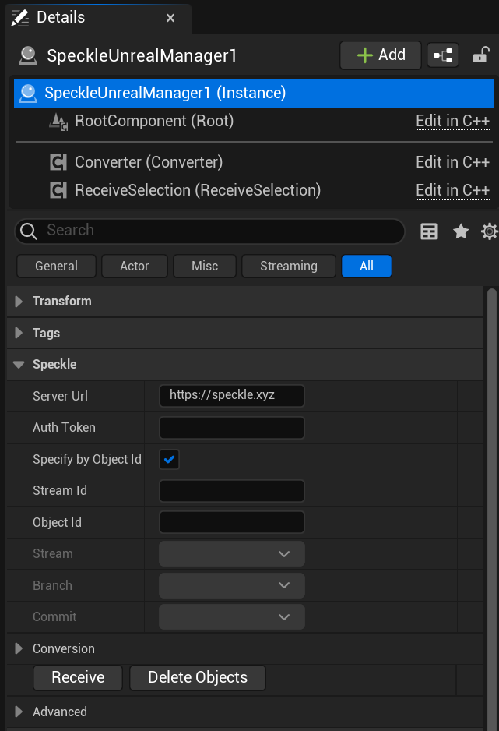Click the Delete Objects button
499x731 pixels.
click(x=198, y=677)
